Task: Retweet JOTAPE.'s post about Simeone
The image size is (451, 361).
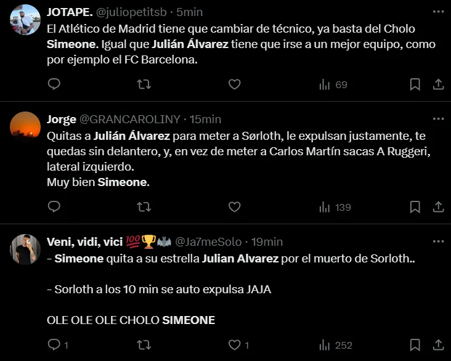Action: [x=144, y=84]
